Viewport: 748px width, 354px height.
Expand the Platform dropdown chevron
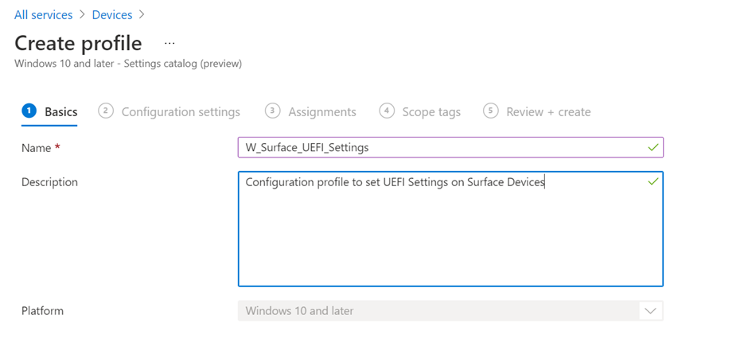pyautogui.click(x=650, y=310)
